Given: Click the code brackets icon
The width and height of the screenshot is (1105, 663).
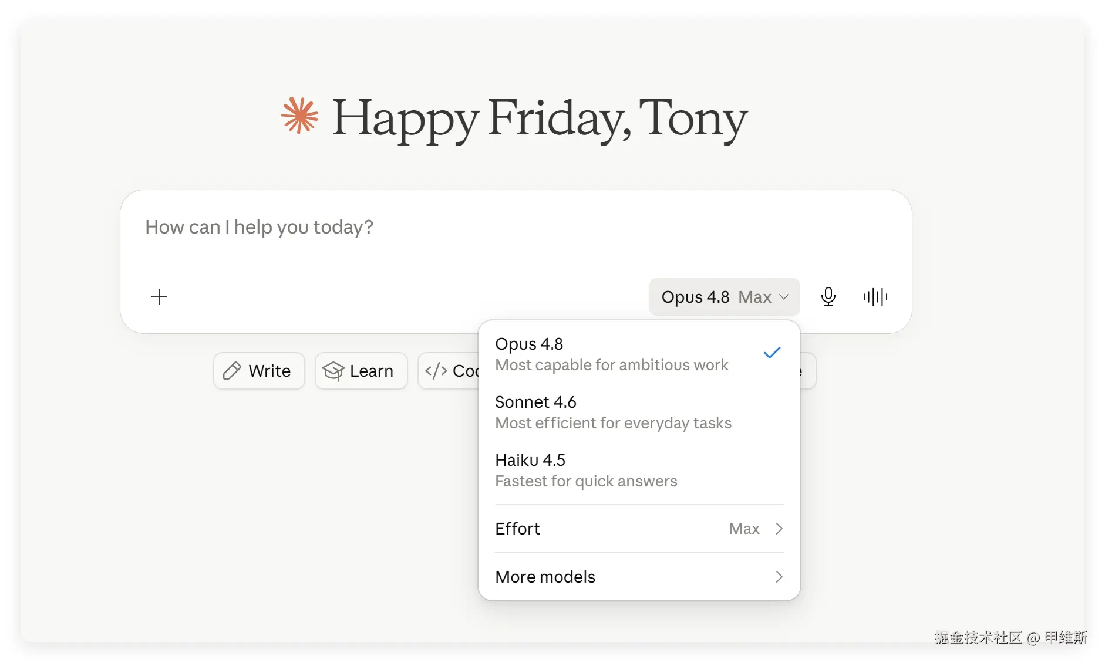Looking at the screenshot, I should tap(436, 371).
